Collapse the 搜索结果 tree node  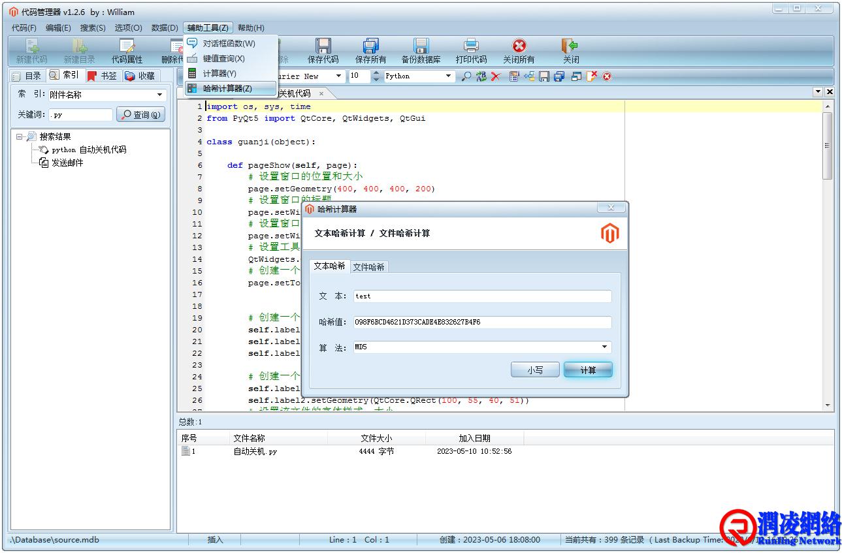[20, 136]
